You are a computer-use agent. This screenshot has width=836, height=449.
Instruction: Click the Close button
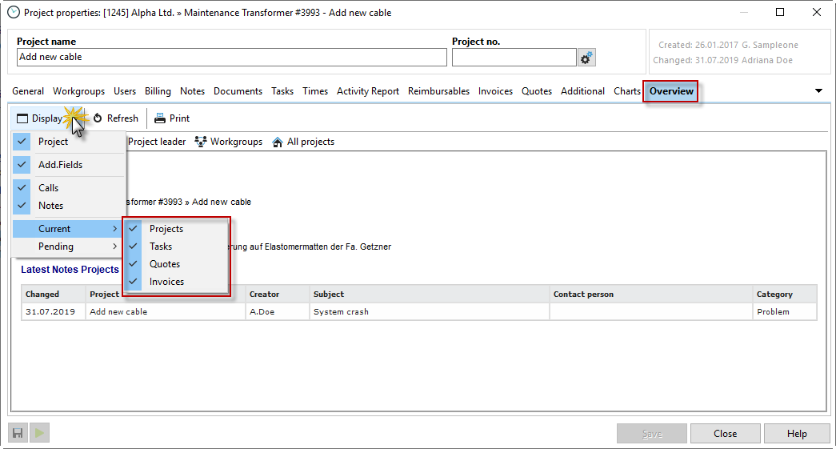tap(725, 433)
